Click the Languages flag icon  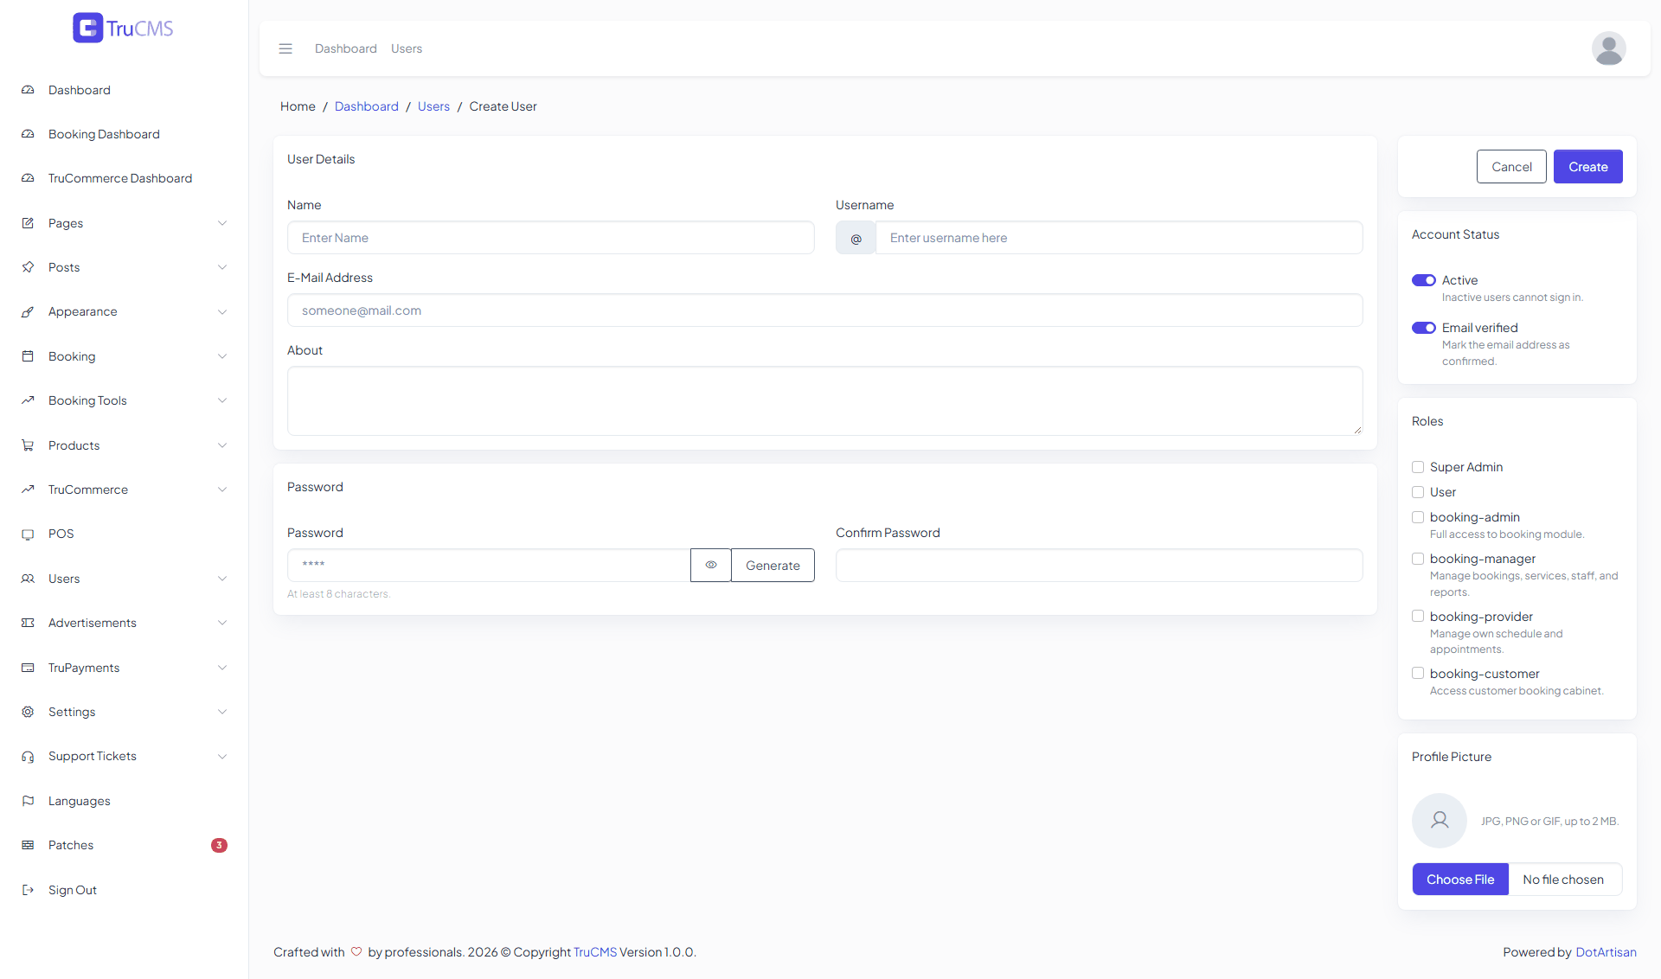(28, 801)
